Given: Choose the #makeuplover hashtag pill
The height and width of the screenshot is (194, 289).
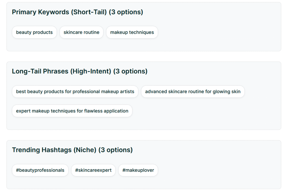Looking at the screenshot, I should pyautogui.click(x=138, y=170).
